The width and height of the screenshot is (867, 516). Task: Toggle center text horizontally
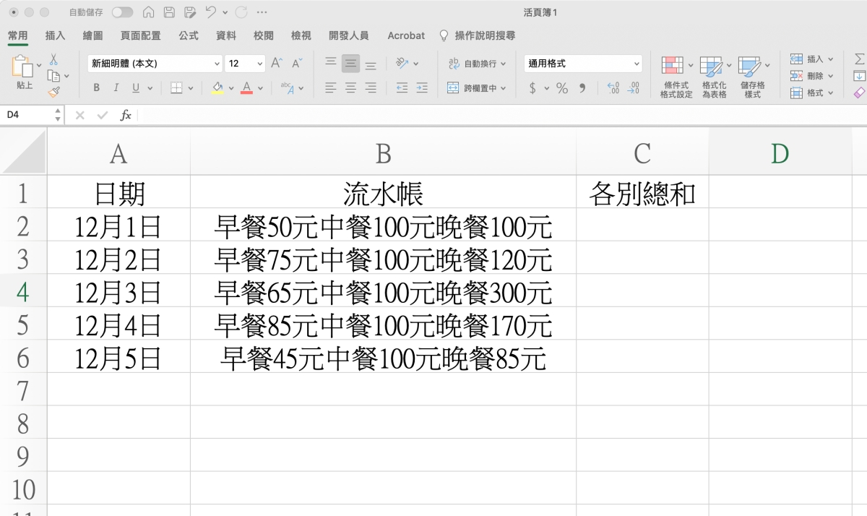[x=350, y=88]
